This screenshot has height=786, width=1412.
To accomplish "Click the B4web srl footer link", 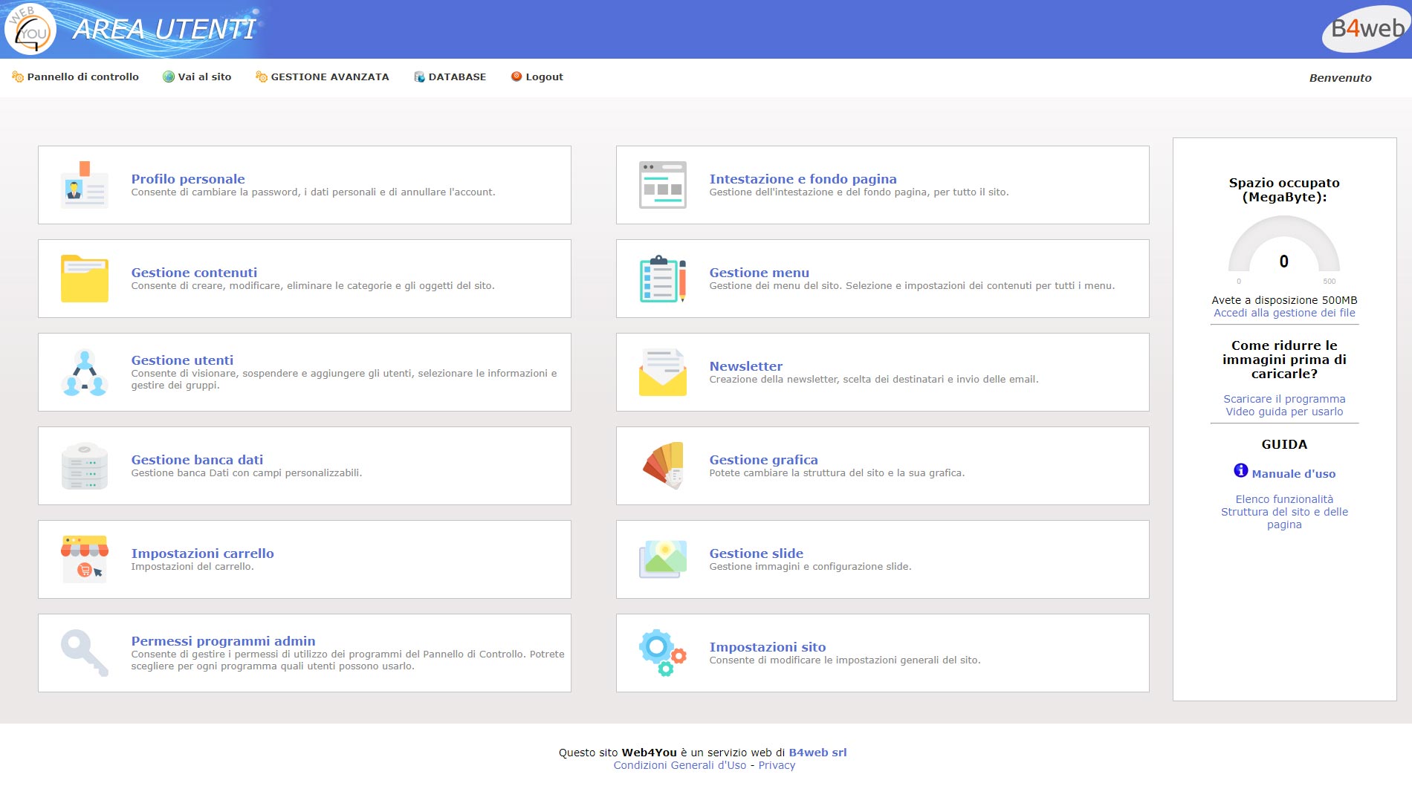I will [x=817, y=753].
